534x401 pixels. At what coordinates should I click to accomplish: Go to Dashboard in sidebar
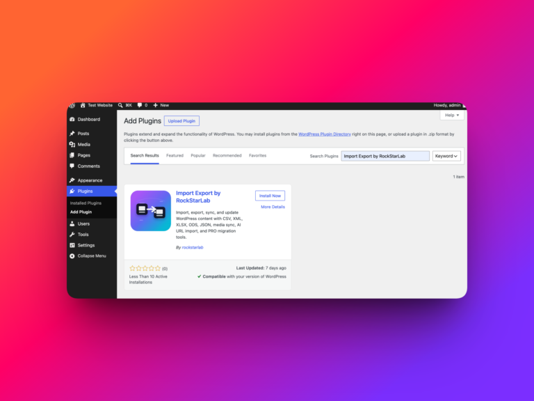pyautogui.click(x=88, y=119)
